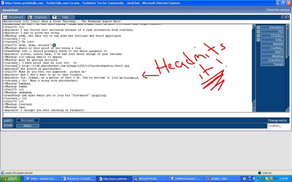Click the @ operator icon beside FE2DELL
The width and height of the screenshot is (292, 182).
(x=258, y=36)
